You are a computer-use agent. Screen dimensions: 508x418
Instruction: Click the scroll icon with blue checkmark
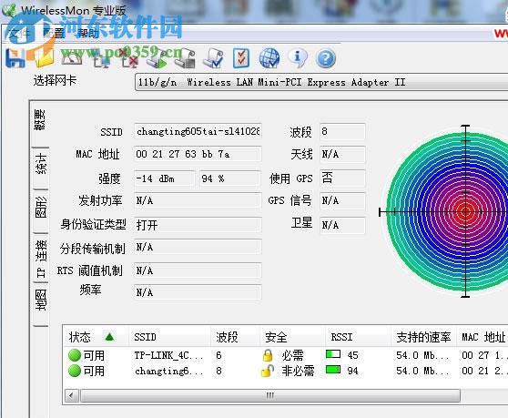click(x=213, y=58)
